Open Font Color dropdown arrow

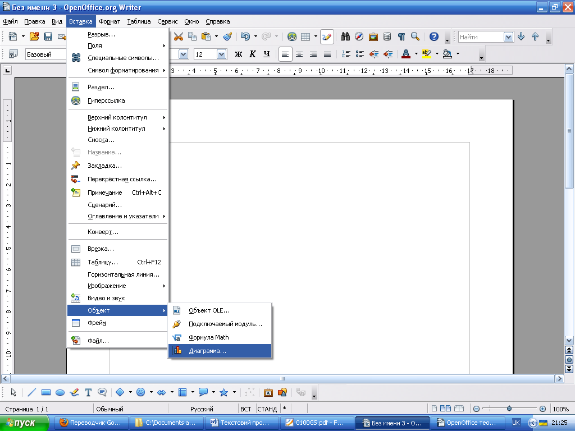point(416,54)
